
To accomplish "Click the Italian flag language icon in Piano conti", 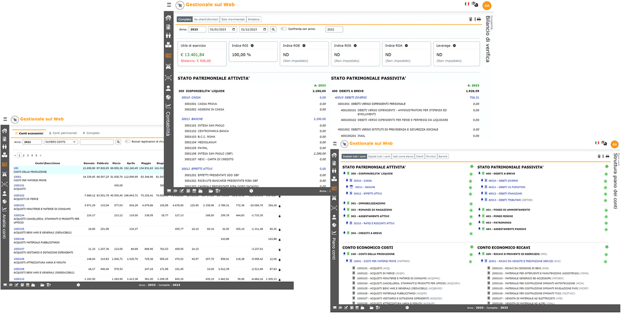I will click(x=597, y=143).
